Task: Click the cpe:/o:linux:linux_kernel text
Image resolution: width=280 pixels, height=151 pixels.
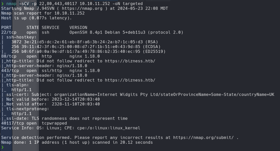Action: coord(109,128)
